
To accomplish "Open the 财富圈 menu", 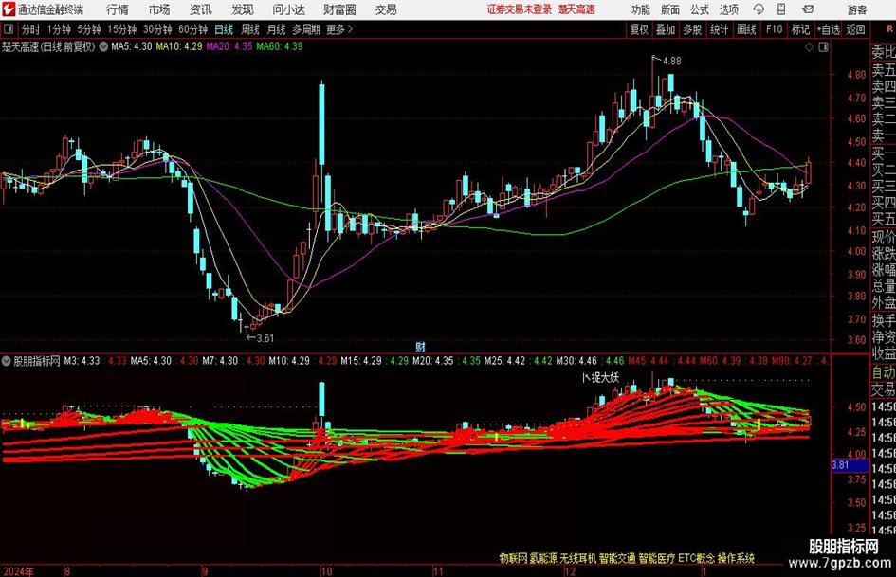I will click(339, 9).
